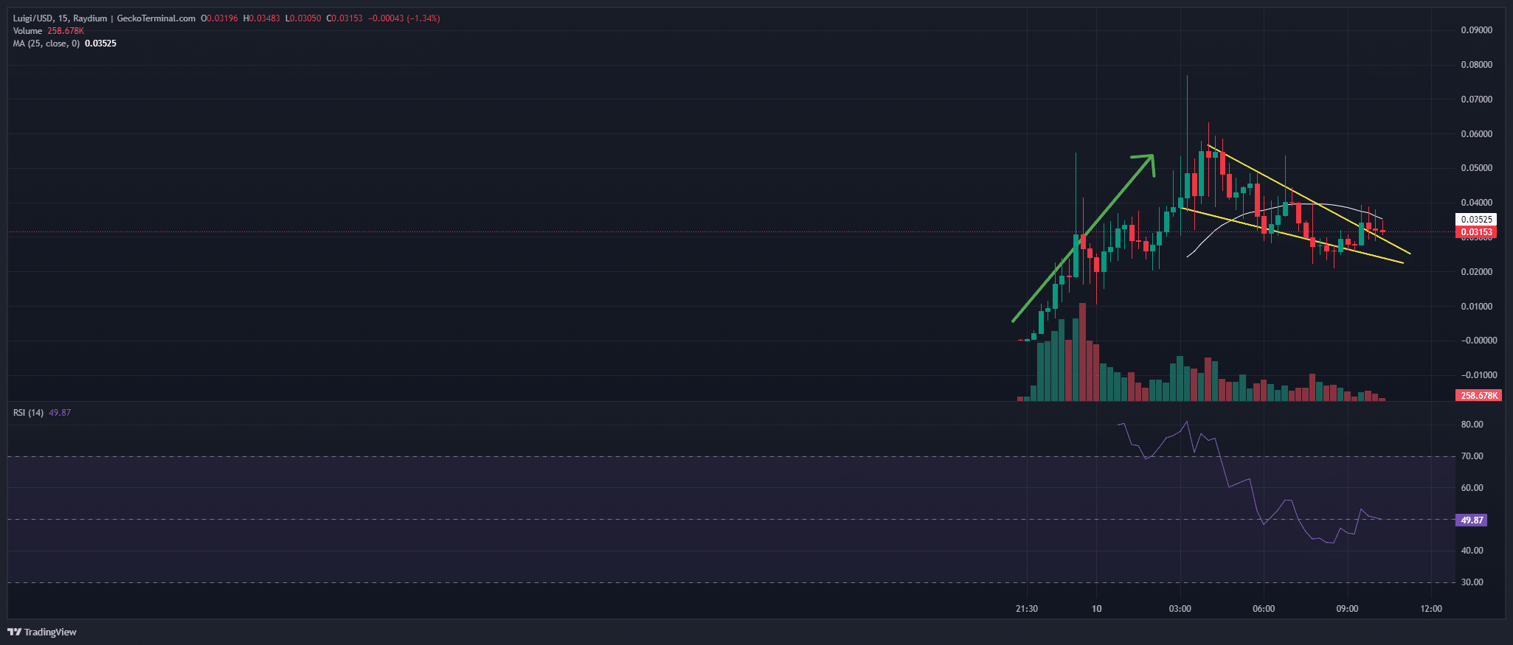
Task: Click the white MA price tag 0.03525
Action: click(1476, 220)
